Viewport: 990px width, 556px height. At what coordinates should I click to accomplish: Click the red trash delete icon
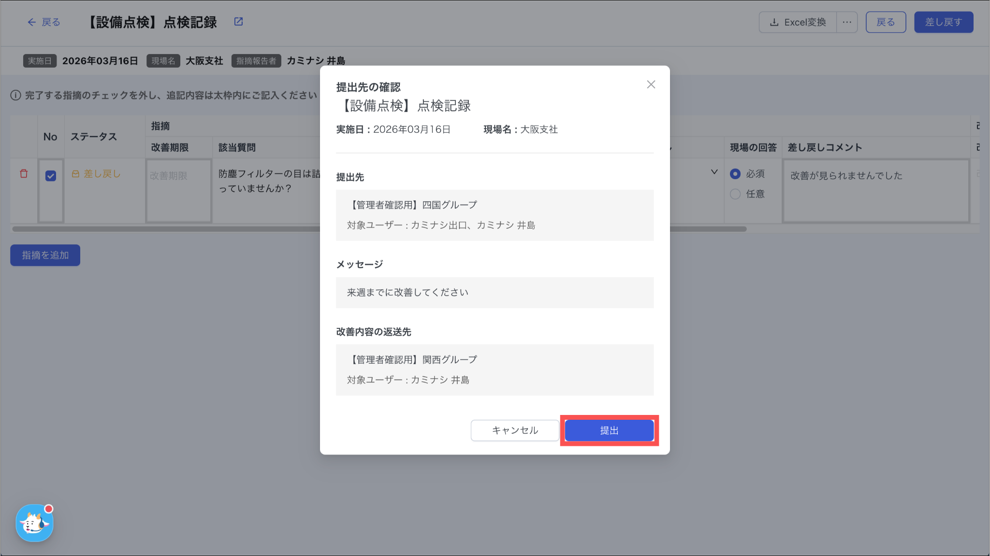pyautogui.click(x=24, y=174)
